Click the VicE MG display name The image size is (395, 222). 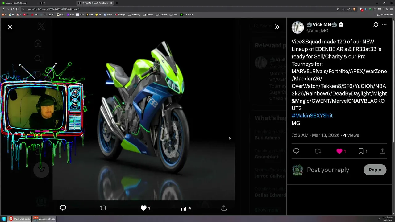click(x=322, y=24)
